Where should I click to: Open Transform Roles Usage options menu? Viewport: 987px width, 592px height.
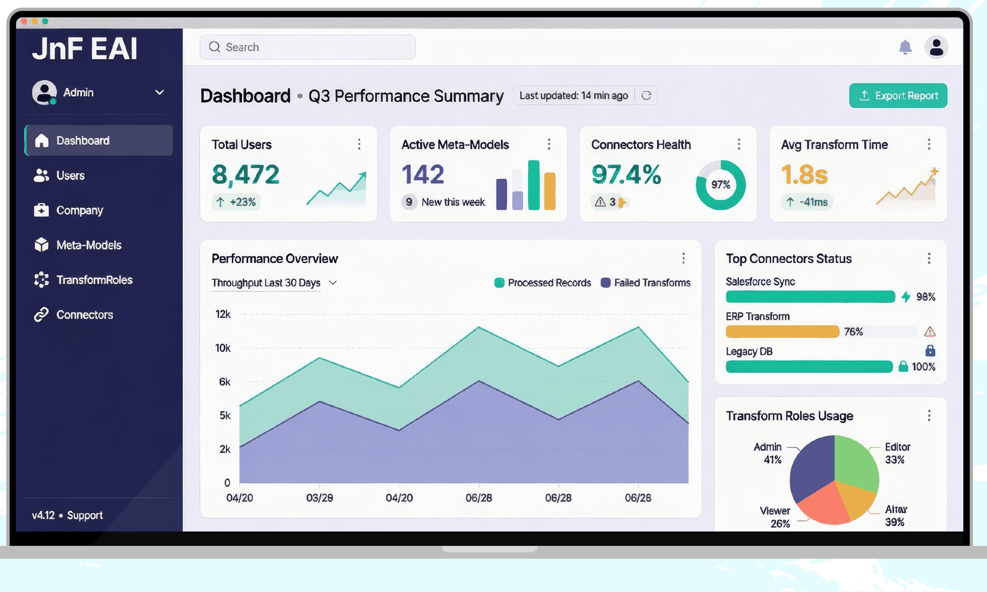pyautogui.click(x=929, y=415)
